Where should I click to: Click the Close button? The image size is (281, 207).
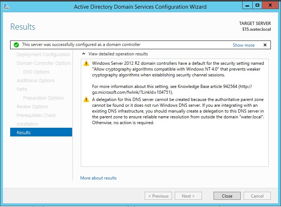[227, 196]
